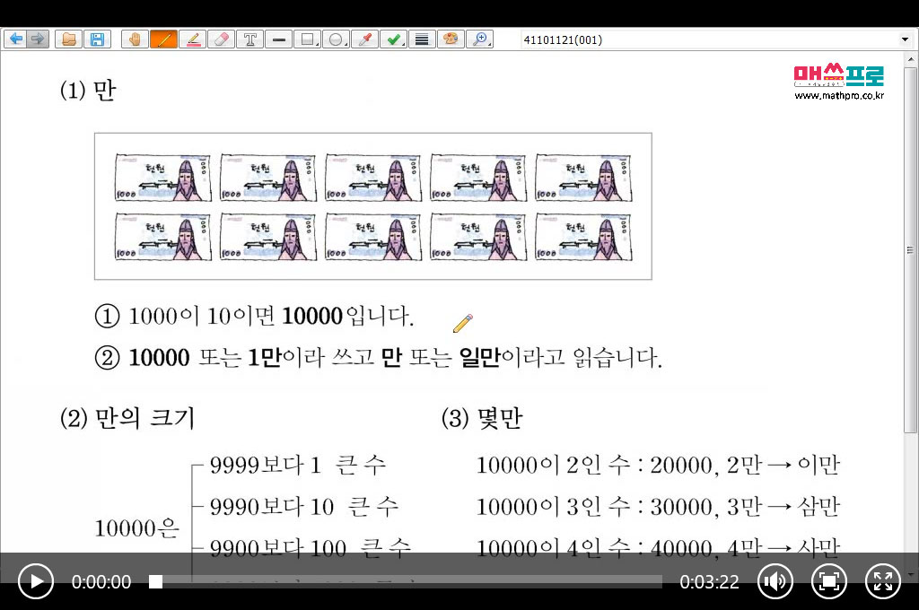Viewport: 919px width, 610px height.
Task: Click the line '9990보다 10 큰 수'
Action: click(304, 506)
